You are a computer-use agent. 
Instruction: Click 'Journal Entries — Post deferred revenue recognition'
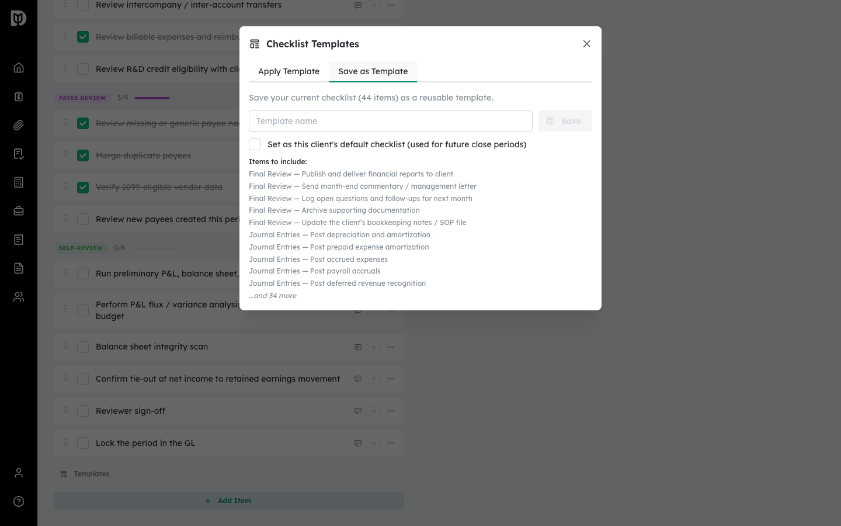pos(338,283)
